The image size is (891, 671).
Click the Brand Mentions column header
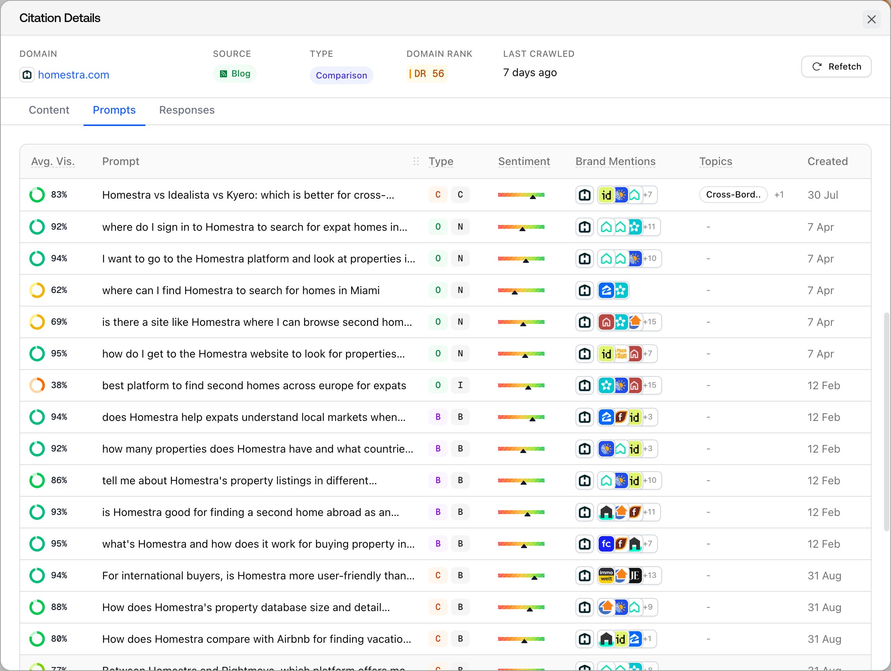click(x=615, y=162)
